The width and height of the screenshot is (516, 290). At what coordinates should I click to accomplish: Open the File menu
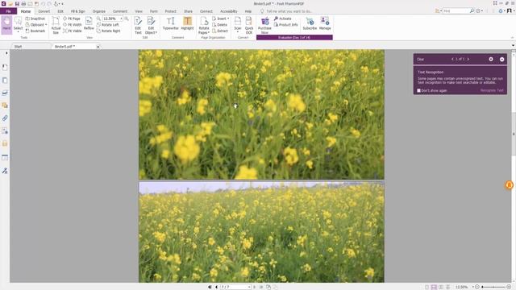(x=9, y=11)
